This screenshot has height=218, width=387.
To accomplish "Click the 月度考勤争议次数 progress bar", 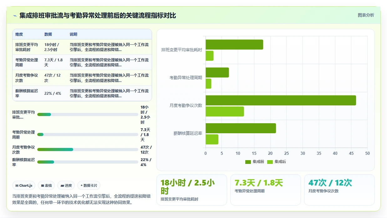I will (88, 150).
